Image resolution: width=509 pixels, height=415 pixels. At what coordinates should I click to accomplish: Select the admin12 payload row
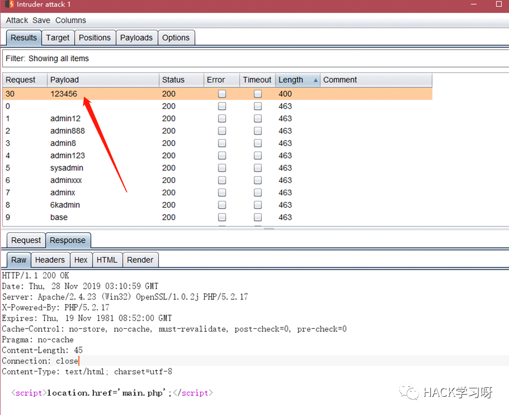click(x=218, y=119)
